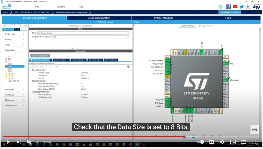Unmute the video with speaker icon
263x149 pixels.
point(29,142)
